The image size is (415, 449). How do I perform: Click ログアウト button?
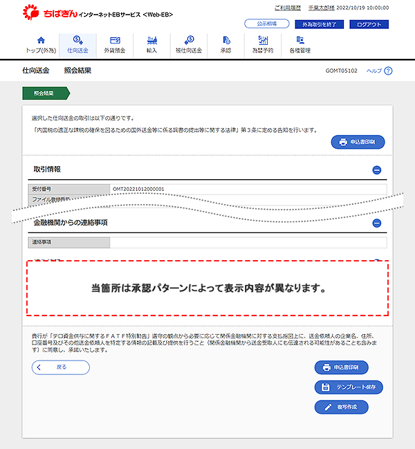coord(369,24)
